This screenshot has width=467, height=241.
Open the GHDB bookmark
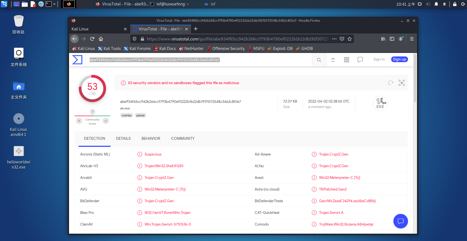[x=304, y=49]
